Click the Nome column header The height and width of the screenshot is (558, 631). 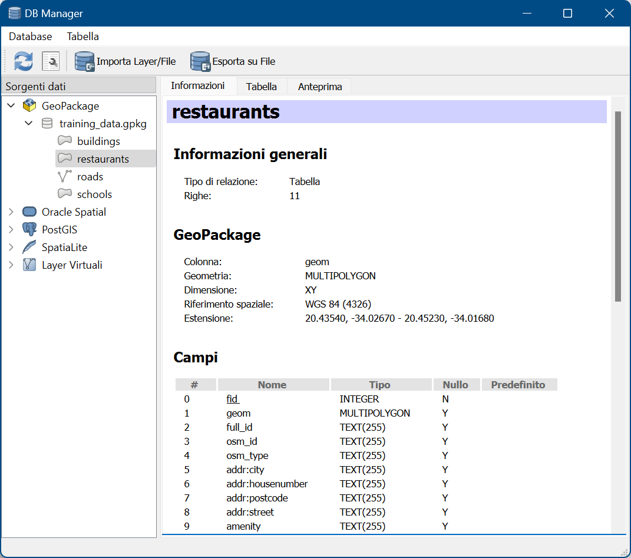pos(273,385)
